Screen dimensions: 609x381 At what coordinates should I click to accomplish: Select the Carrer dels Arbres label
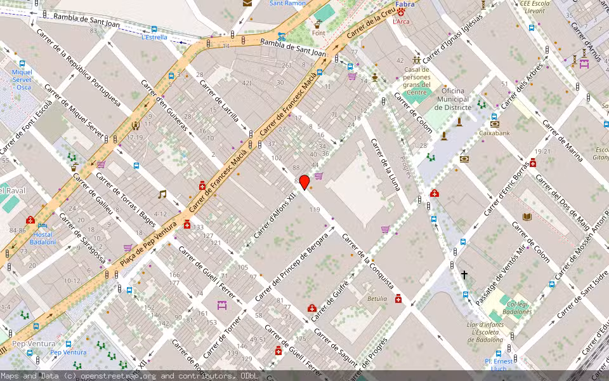[521, 86]
